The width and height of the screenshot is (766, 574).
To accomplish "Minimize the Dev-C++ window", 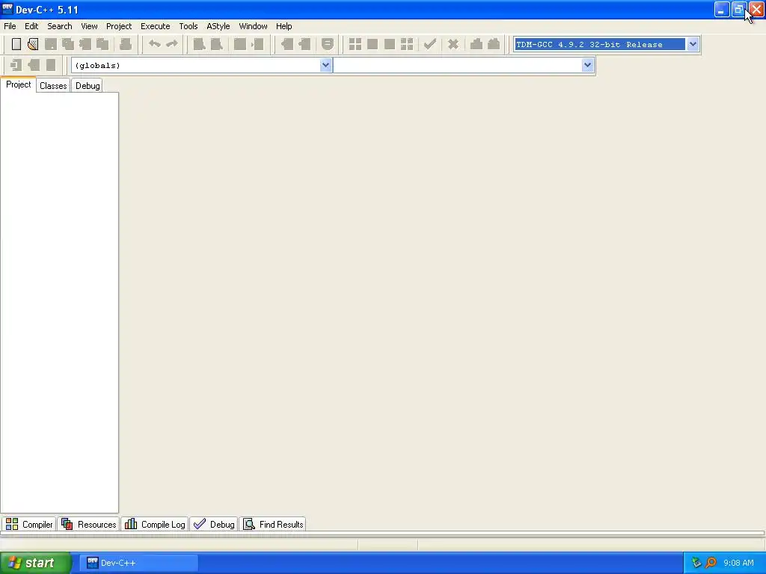I will tap(722, 9).
